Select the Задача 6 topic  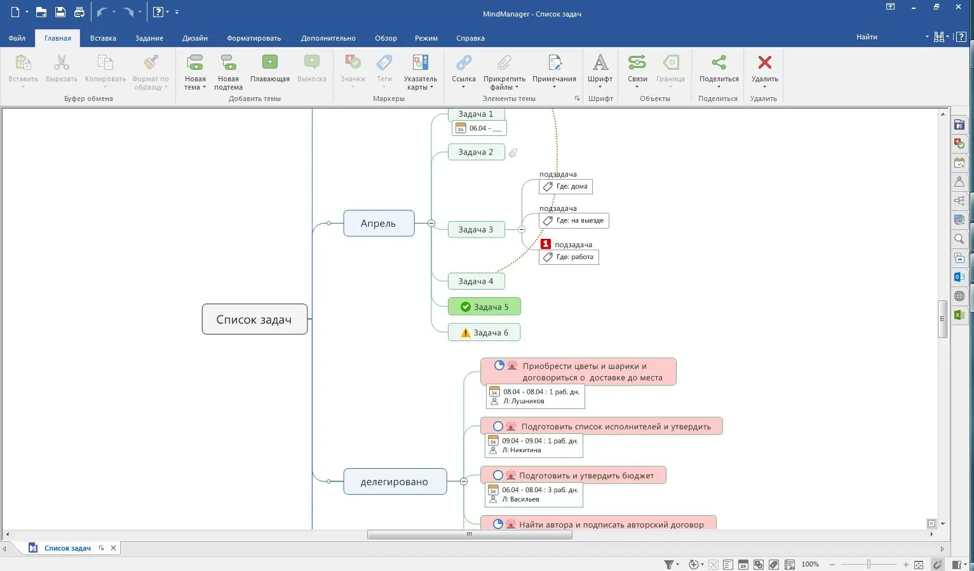coord(484,332)
